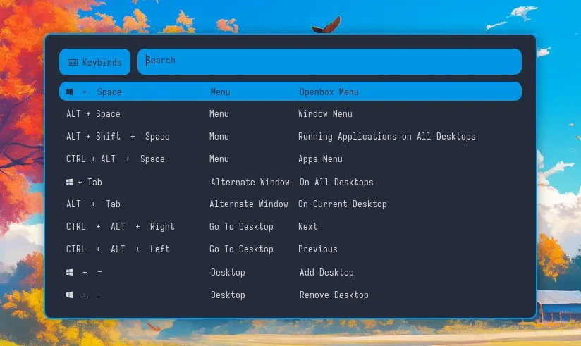Click the Windows key icon in the Remove Desktop row
Screen dimensions: 581x346
click(x=70, y=295)
